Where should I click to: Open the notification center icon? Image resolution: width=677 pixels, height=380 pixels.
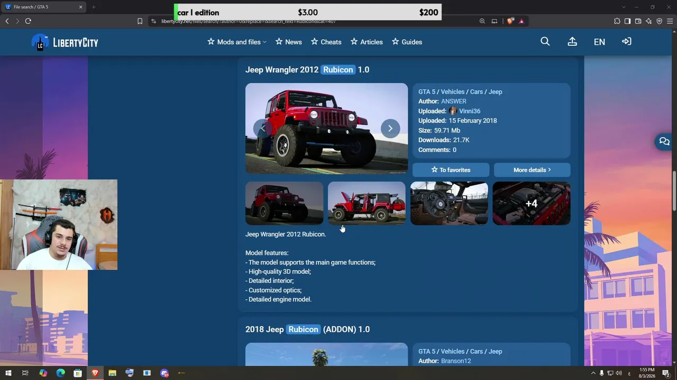click(666, 373)
